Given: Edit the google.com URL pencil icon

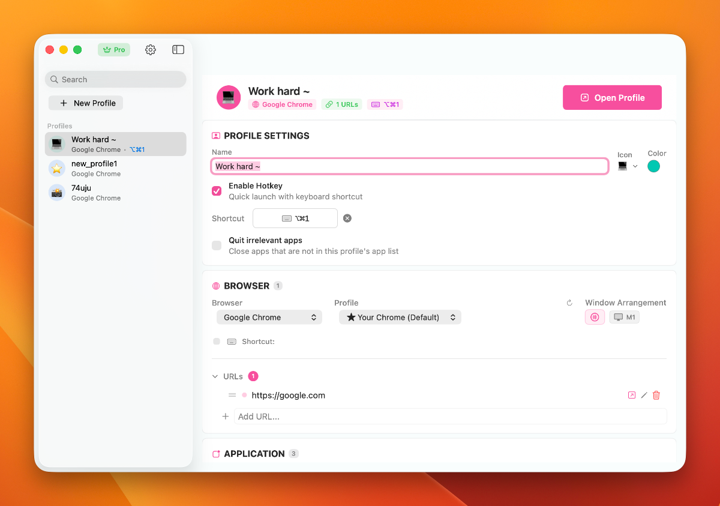Looking at the screenshot, I should (x=644, y=395).
